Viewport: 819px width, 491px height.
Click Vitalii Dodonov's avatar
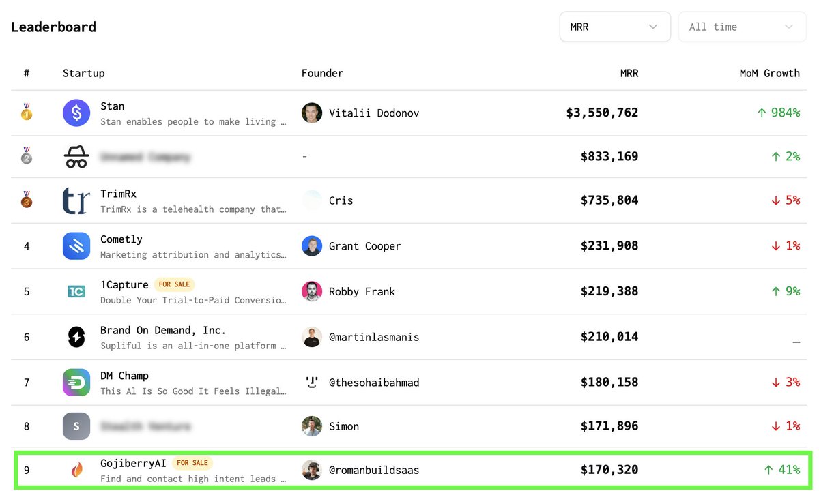pos(312,113)
